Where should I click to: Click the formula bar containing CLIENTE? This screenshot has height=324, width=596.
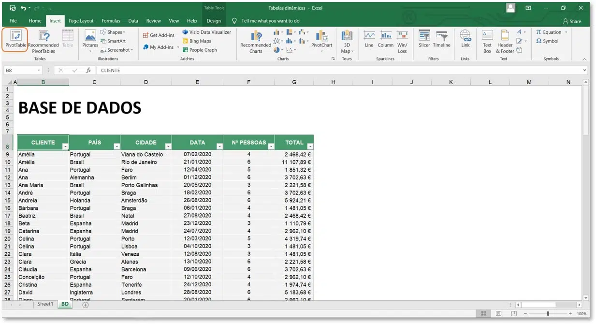[338, 71]
